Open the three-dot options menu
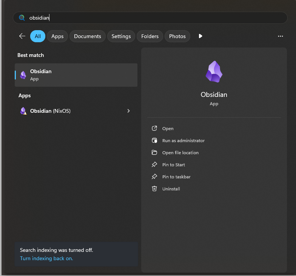This screenshot has height=276, width=296. point(280,36)
